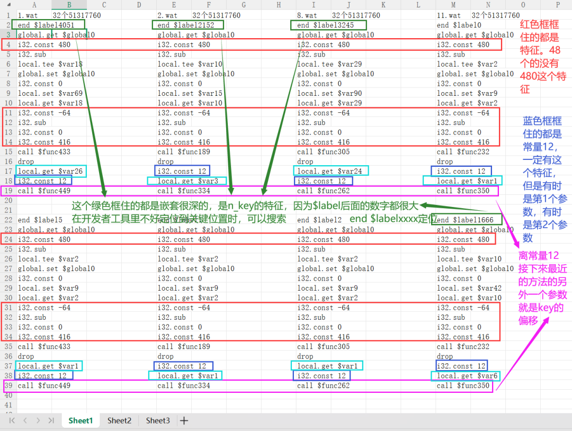
Task: Click "call $func433" in row 15
Action: 44,151
